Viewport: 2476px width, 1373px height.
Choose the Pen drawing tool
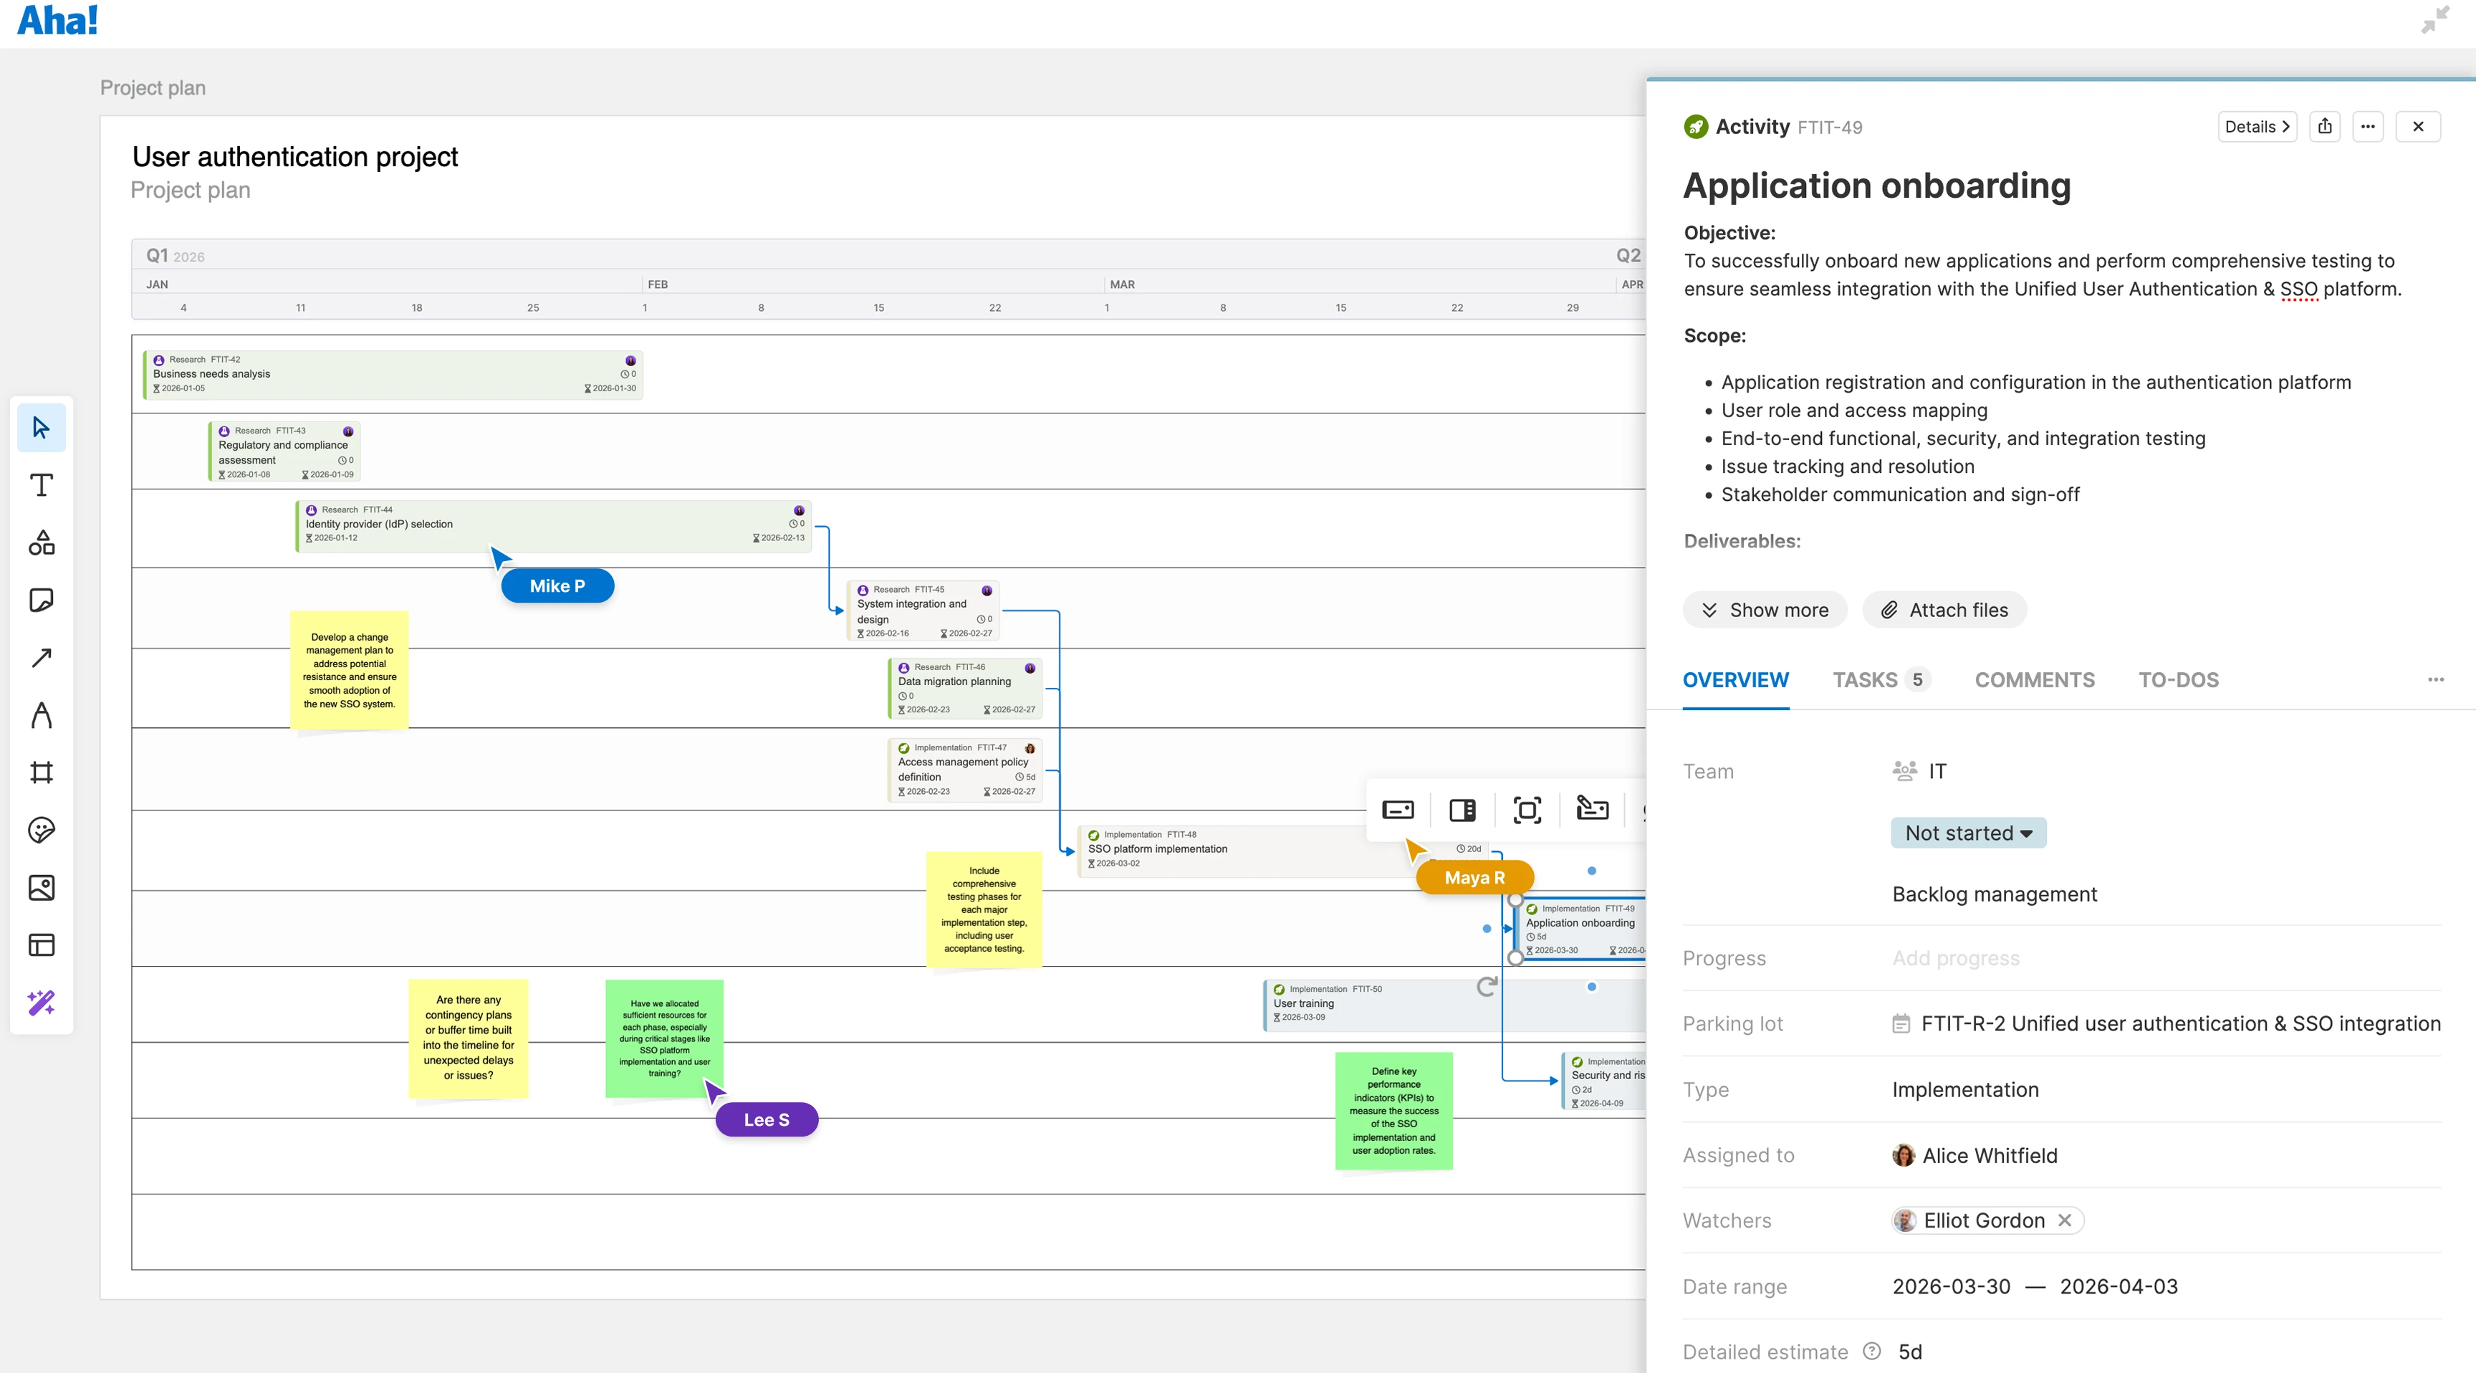pos(42,715)
